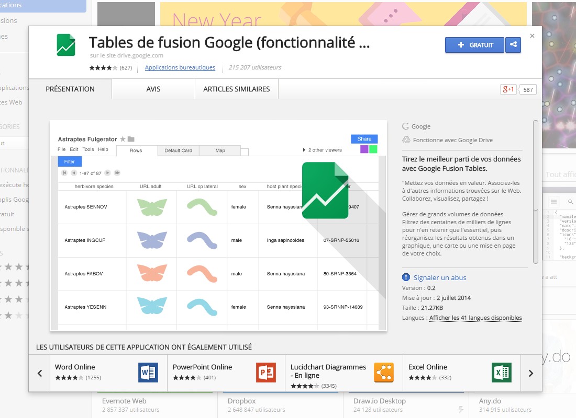Switch to the PRÉSENTATION tab
576x418 pixels.
click(x=70, y=89)
